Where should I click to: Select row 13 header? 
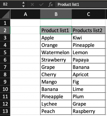tap(5, 111)
